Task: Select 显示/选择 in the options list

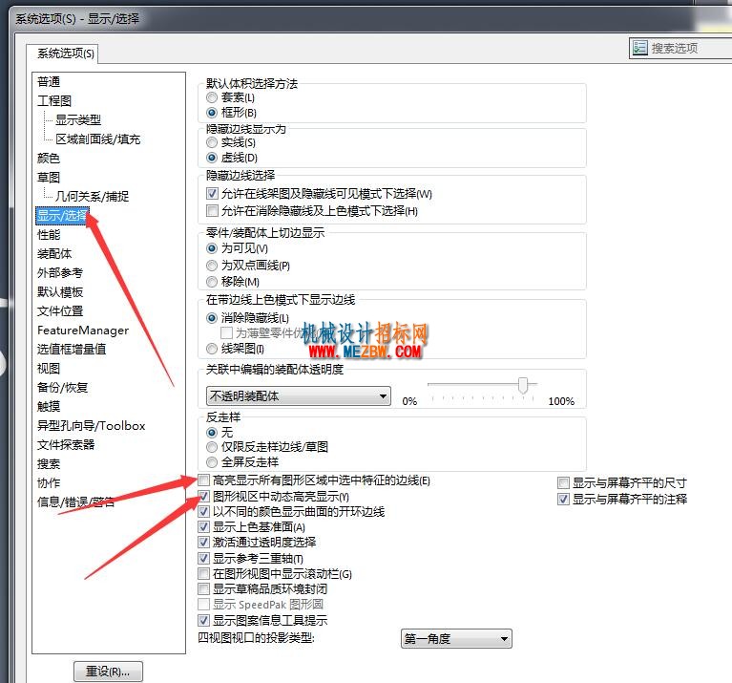Action: click(63, 215)
